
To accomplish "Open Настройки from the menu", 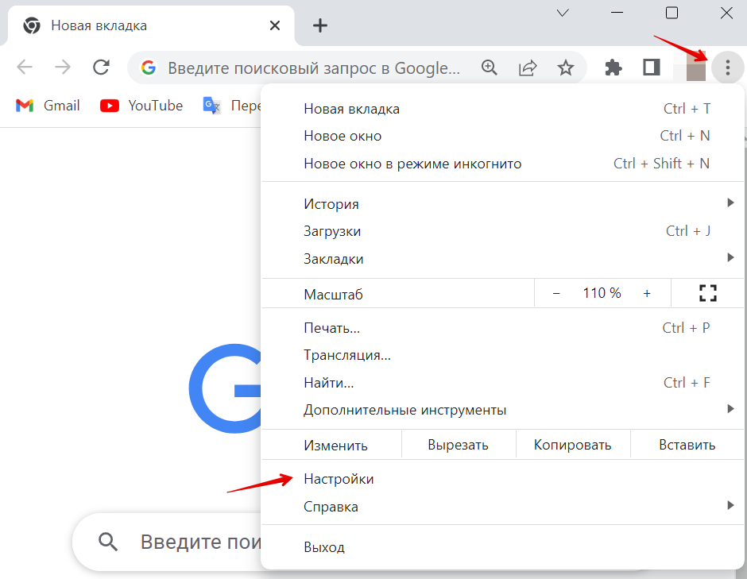I will [x=339, y=479].
